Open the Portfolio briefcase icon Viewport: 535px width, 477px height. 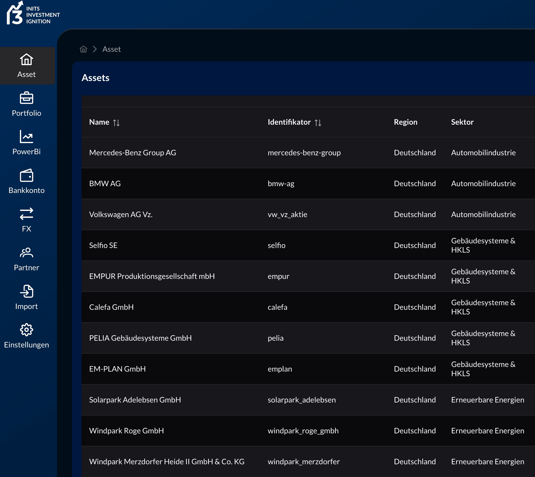[27, 98]
